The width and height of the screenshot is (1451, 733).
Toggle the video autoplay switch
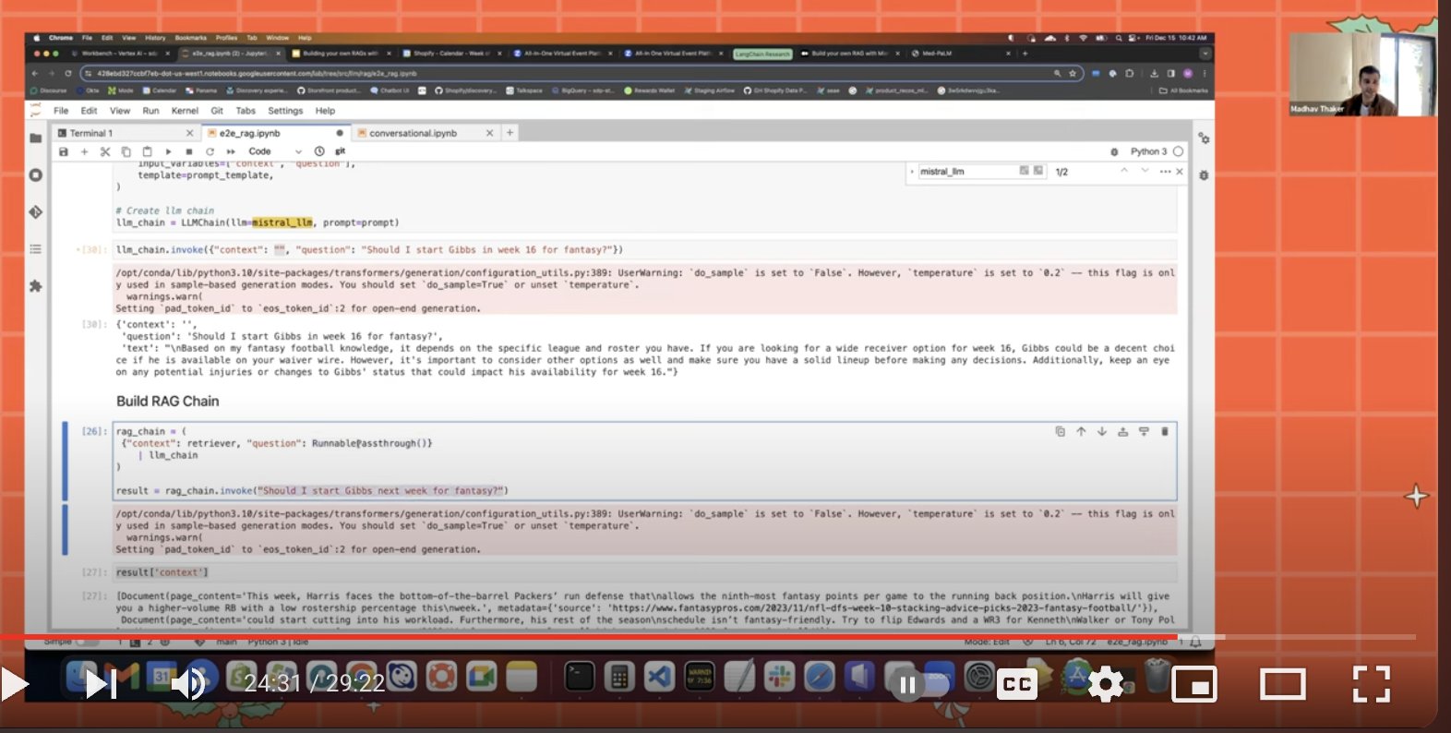(907, 685)
